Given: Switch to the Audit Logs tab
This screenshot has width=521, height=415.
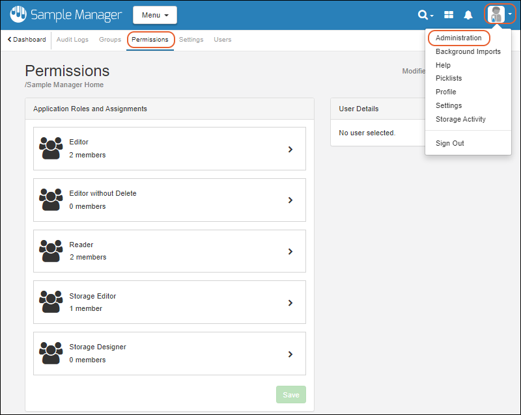Looking at the screenshot, I should pyautogui.click(x=72, y=40).
